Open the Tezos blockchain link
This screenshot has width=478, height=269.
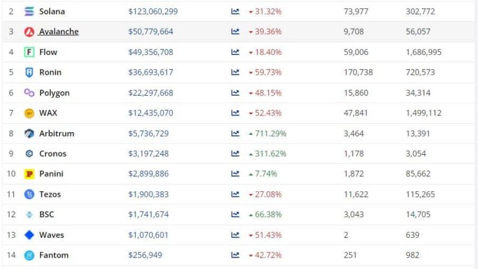point(50,194)
